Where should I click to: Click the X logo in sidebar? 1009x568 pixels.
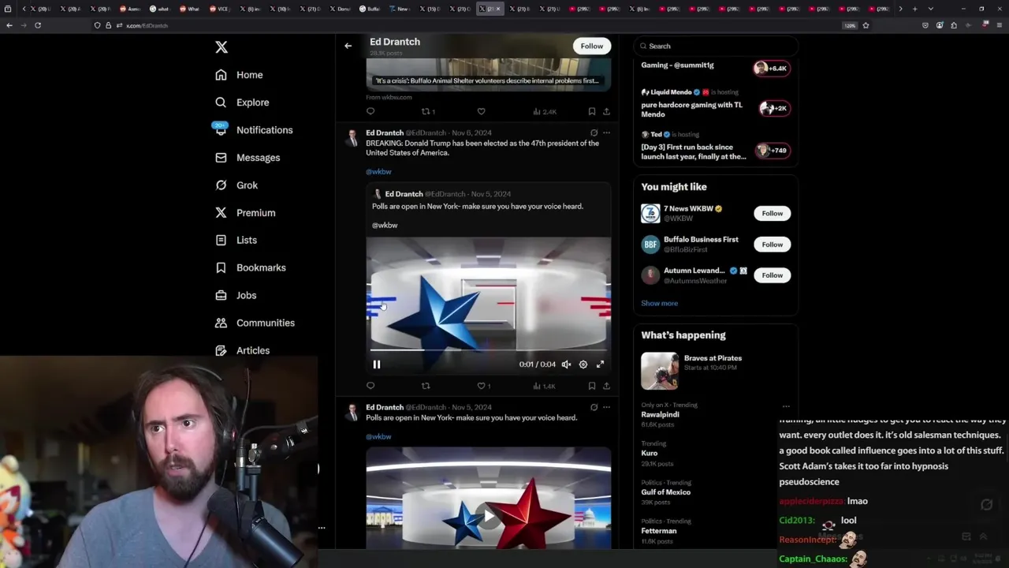point(222,47)
